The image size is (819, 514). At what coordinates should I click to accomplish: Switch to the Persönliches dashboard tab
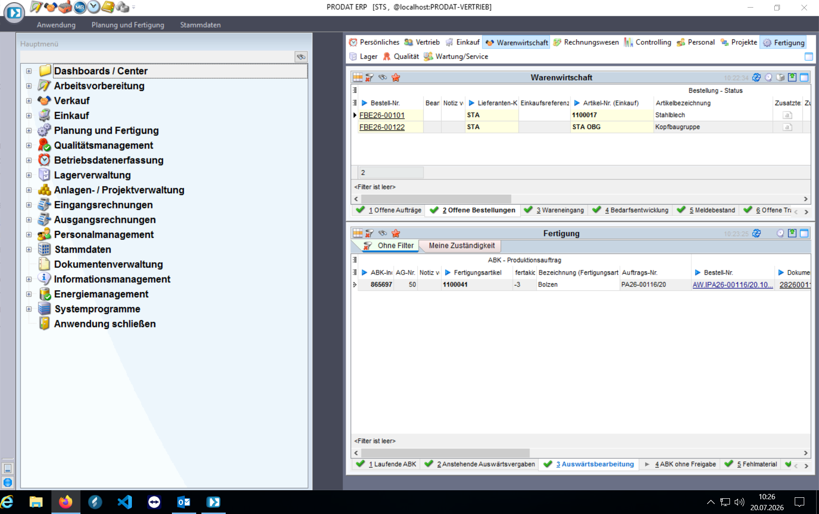click(x=374, y=42)
